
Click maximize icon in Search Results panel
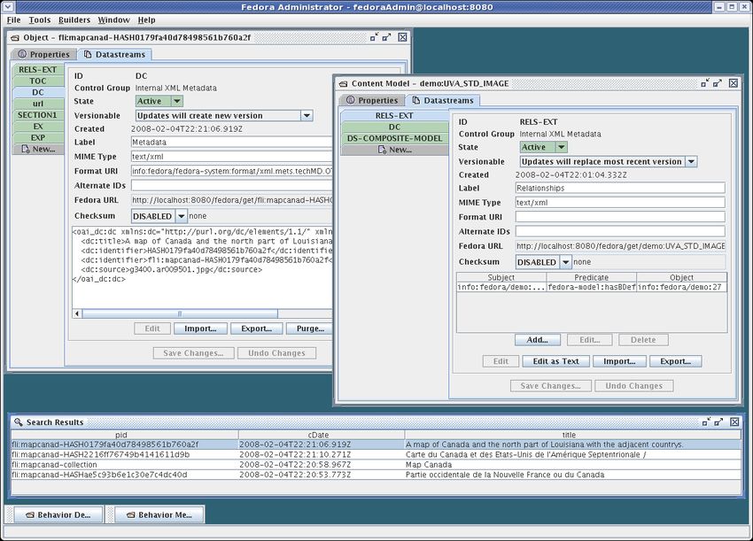click(x=718, y=422)
